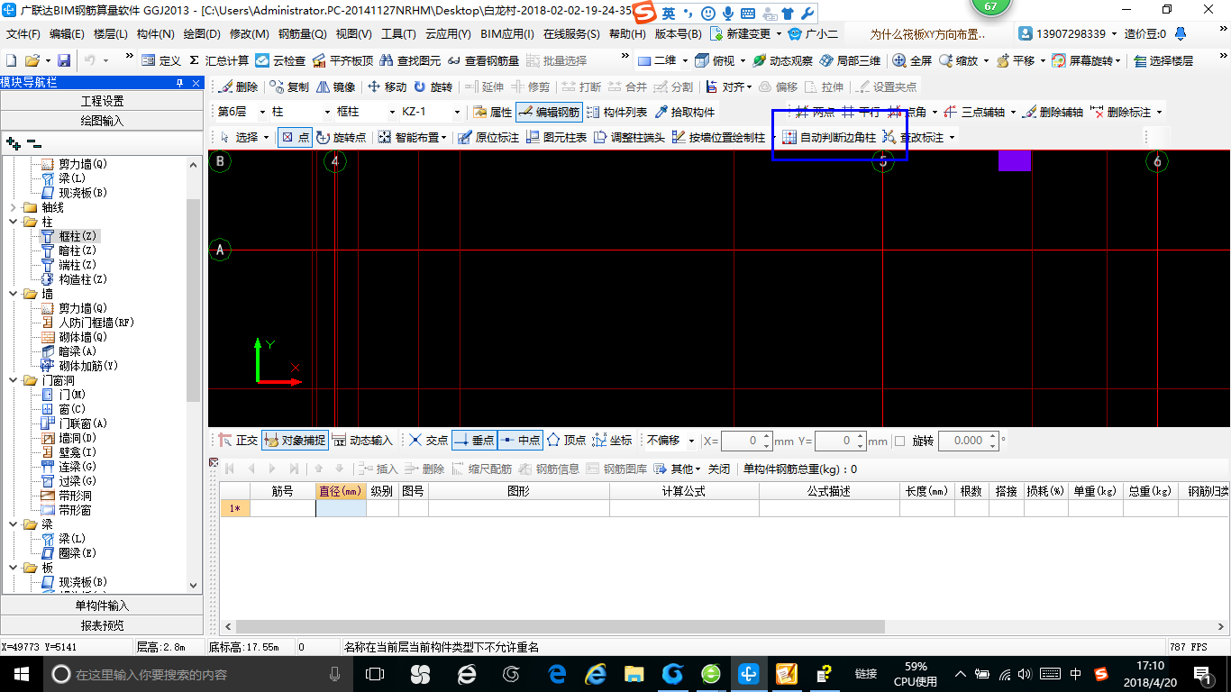Viewport: 1231px width, 692px height.
Task: Toggle 正交 orthogonal mode
Action: (x=238, y=441)
